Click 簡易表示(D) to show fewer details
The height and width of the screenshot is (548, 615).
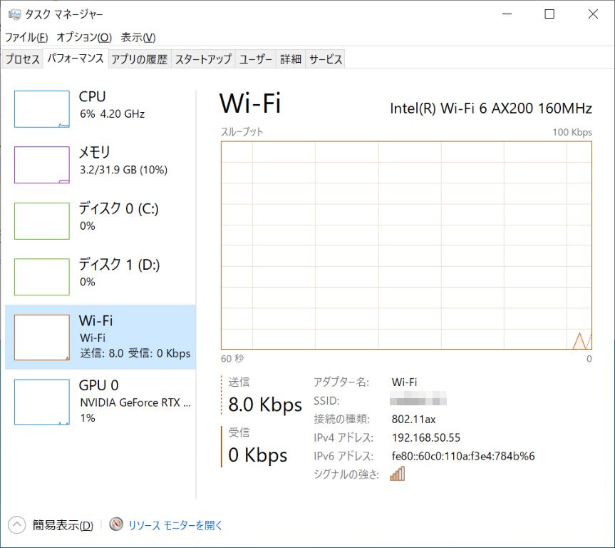click(63, 525)
